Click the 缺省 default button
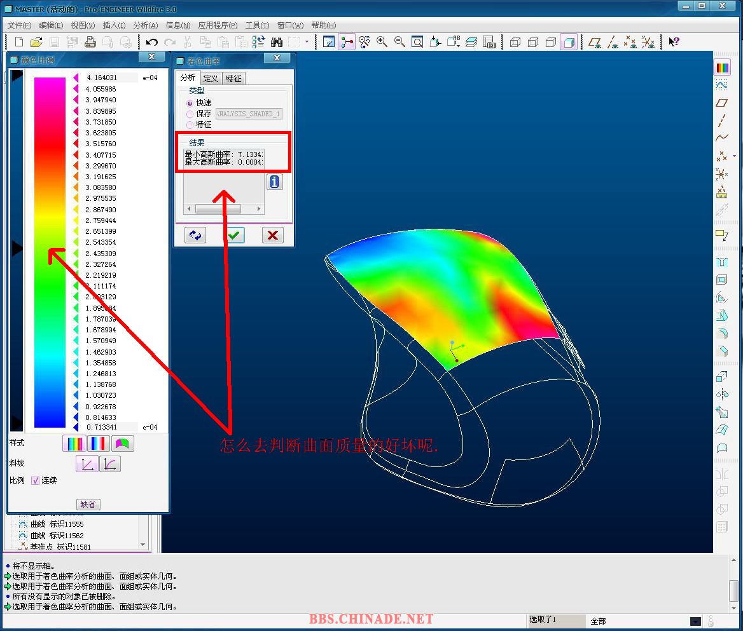Screen dimensions: 743x631 click(x=88, y=504)
